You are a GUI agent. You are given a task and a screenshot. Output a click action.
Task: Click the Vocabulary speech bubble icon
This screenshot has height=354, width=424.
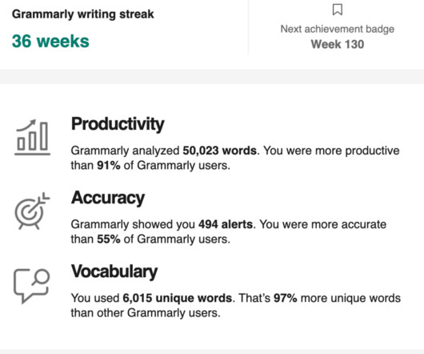click(32, 286)
